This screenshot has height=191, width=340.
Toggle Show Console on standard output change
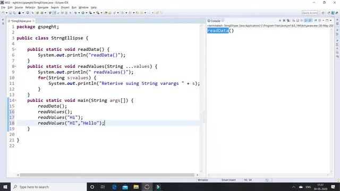point(306,20)
